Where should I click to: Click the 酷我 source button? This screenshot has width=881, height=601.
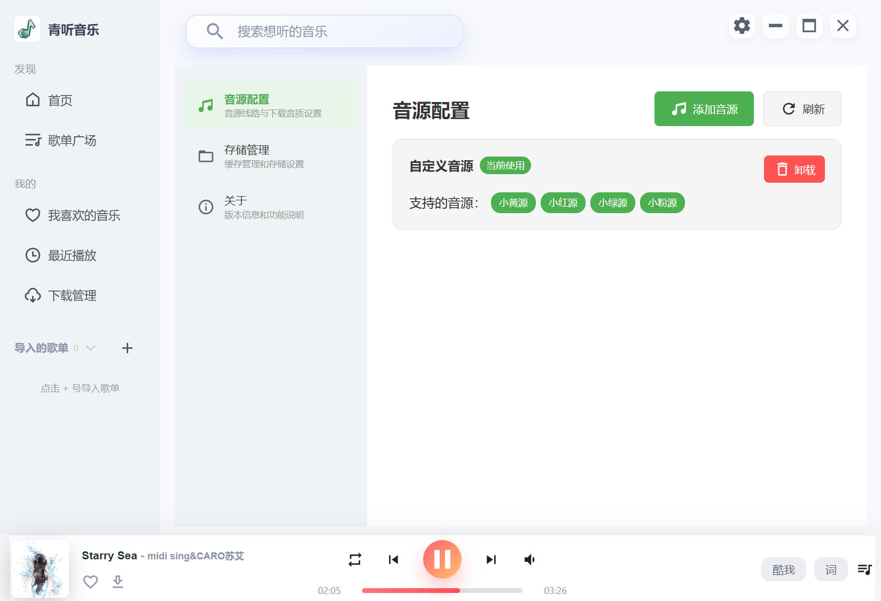tap(783, 569)
